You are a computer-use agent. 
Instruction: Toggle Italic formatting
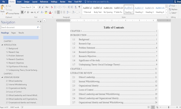click(25, 12)
